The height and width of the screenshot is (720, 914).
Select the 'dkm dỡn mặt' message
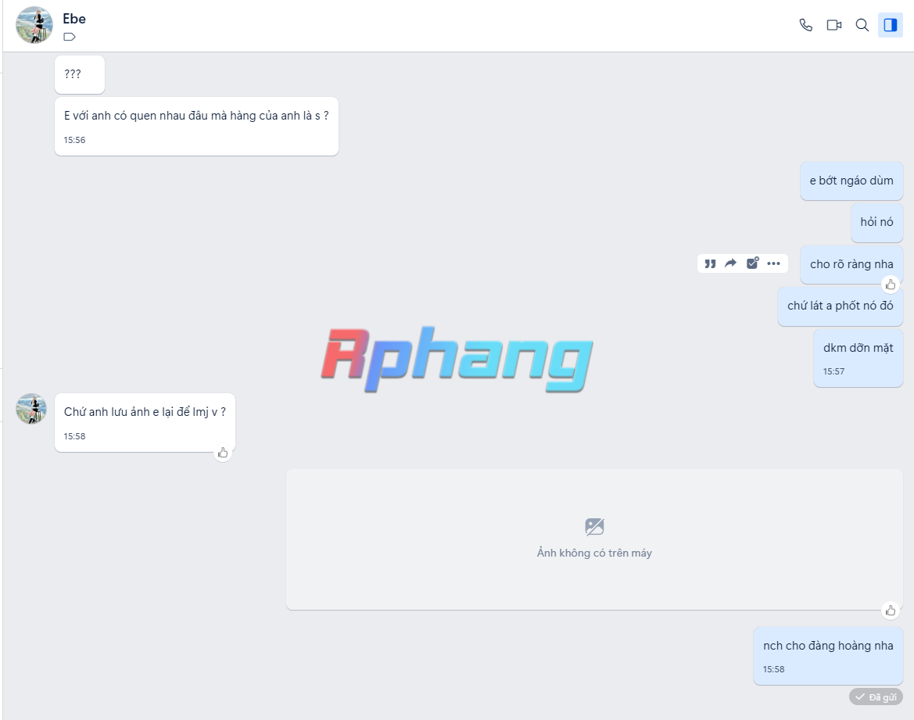tap(858, 357)
